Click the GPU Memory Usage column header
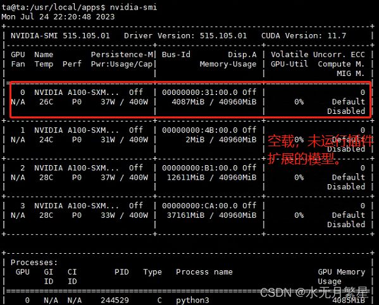Image resolution: width=379 pixels, height=305 pixels. pos(341,277)
